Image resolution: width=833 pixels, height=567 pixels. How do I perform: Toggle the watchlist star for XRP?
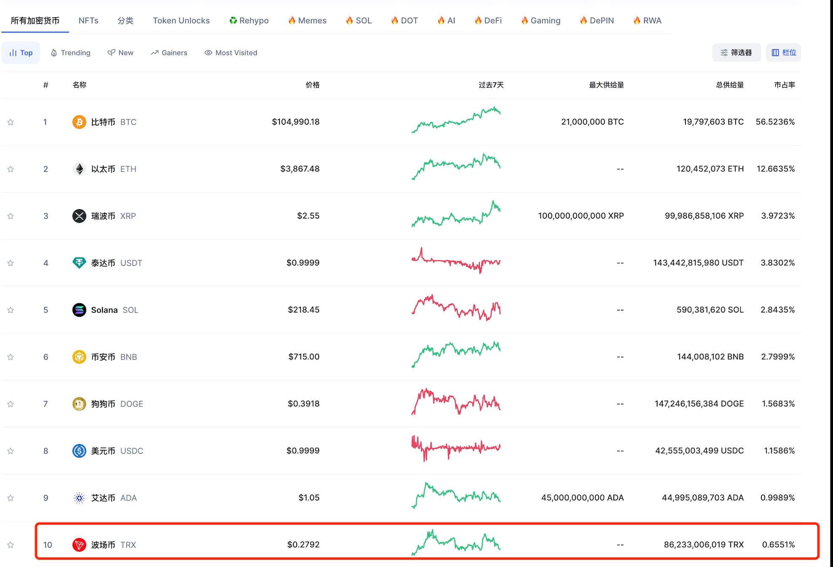tap(11, 216)
